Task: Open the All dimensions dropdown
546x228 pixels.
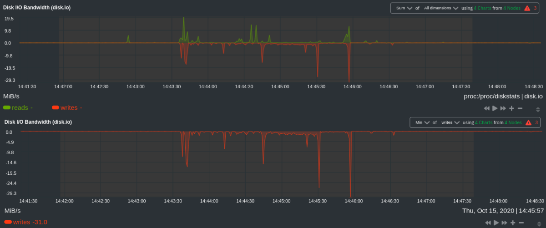Action: point(440,8)
